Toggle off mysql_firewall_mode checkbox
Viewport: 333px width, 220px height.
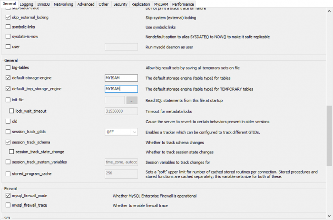[8, 196]
